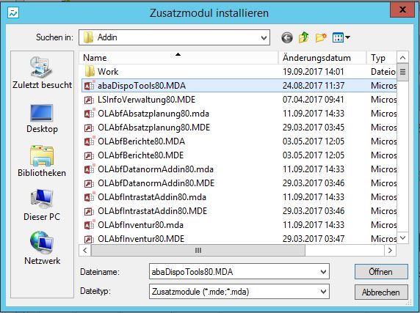Click the horizontal scrollbar thumb
This screenshot has height=313, width=420.
pyautogui.click(x=198, y=251)
